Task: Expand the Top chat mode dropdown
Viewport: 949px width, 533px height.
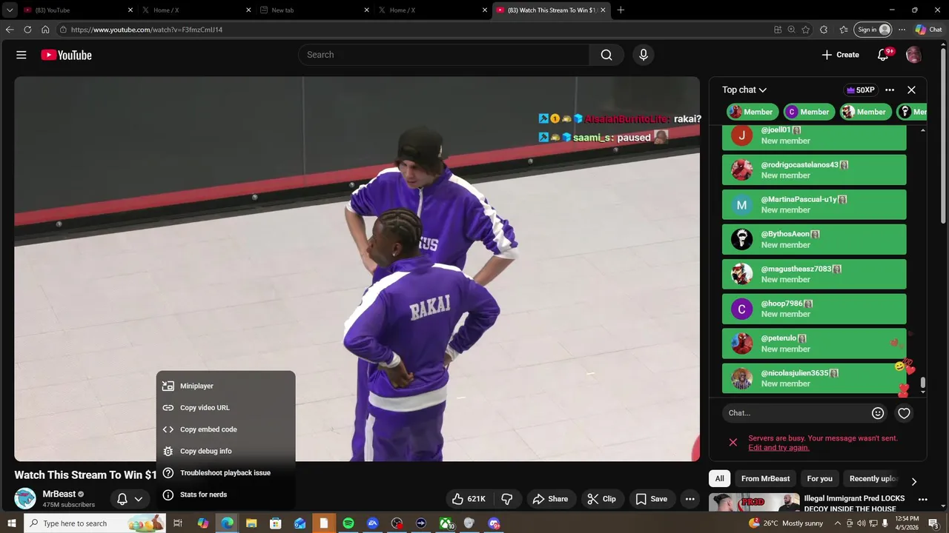Action: pyautogui.click(x=744, y=90)
